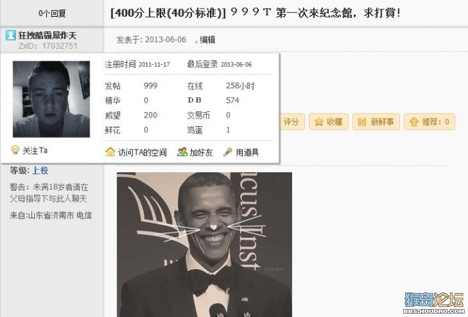Viewport: 468px width, 317px height.
Task: Click the 新鲜事 button
Action: (x=376, y=121)
